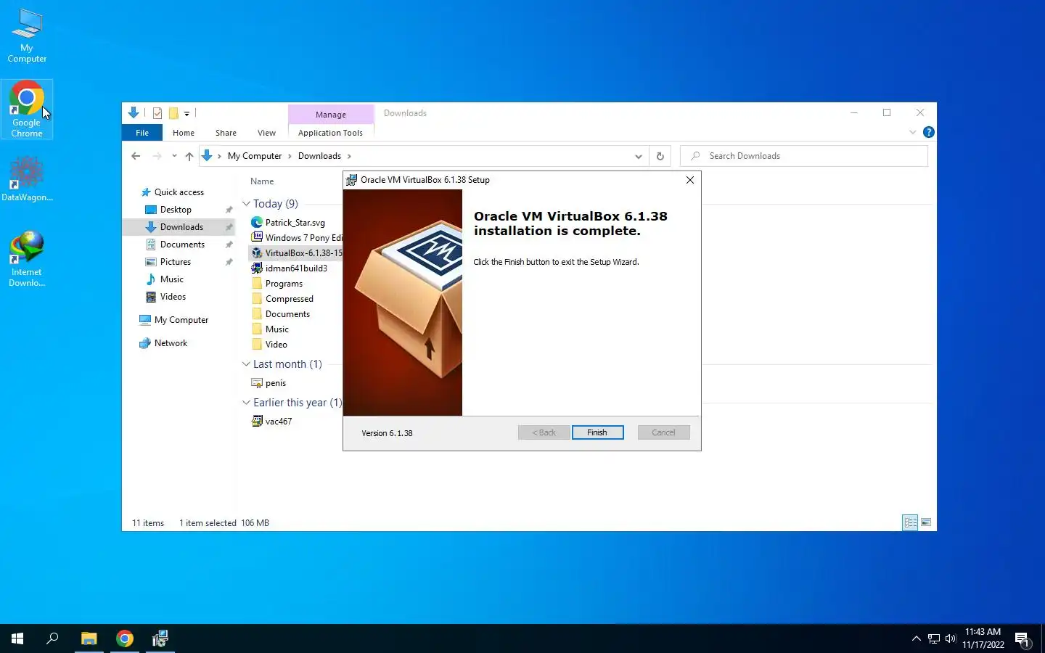This screenshot has width=1045, height=653.
Task: Click Downloads in the address breadcrumb
Action: click(319, 156)
